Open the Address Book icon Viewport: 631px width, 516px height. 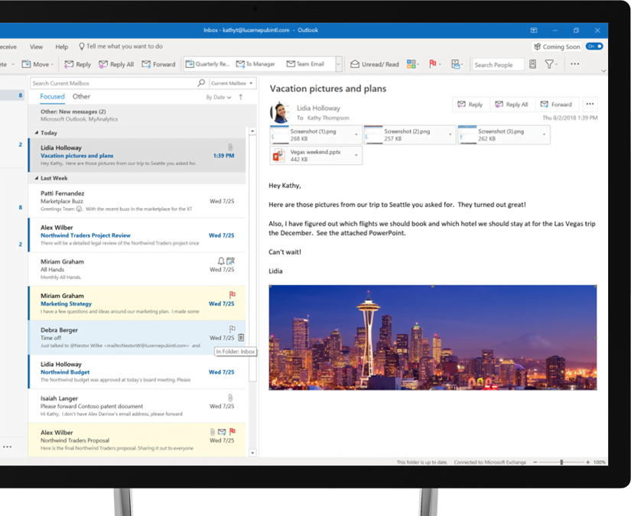tap(532, 64)
